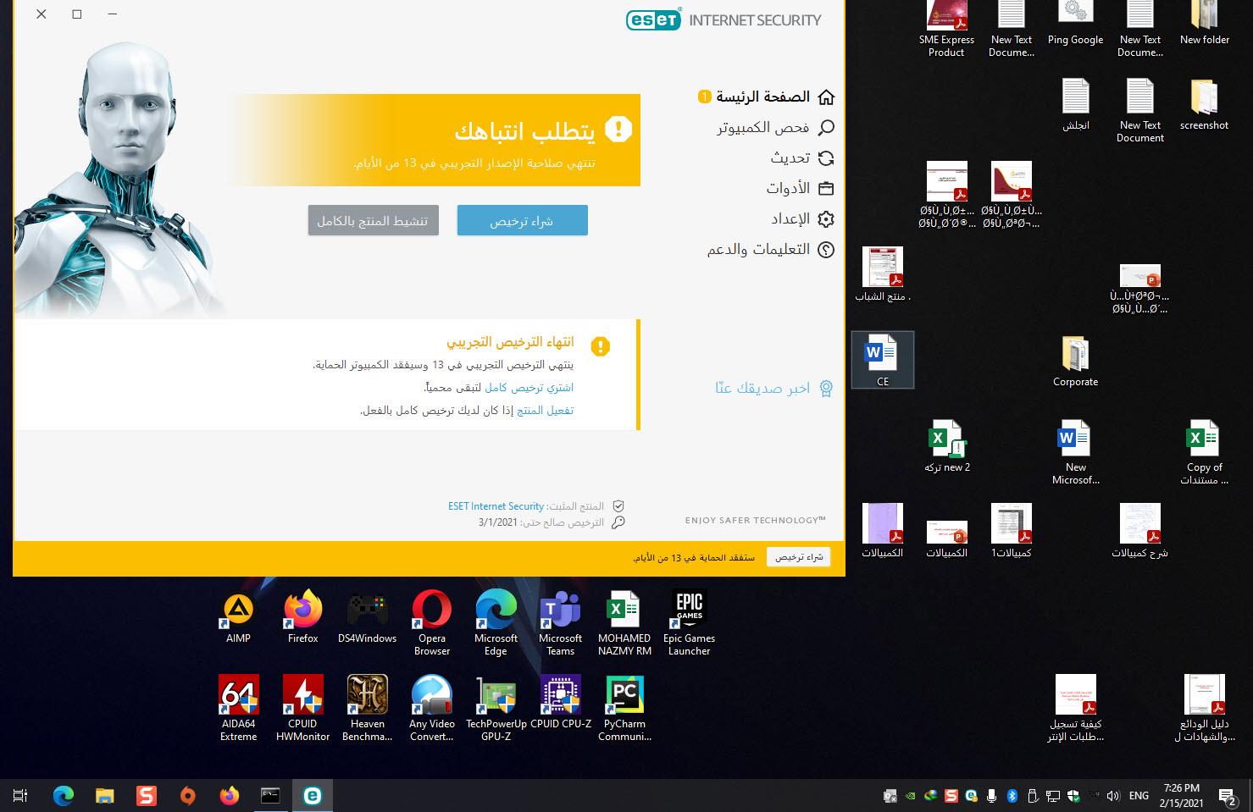Open Microsoft Edge from the taskbar
Screen dimensions: 1253x812
coord(64,795)
